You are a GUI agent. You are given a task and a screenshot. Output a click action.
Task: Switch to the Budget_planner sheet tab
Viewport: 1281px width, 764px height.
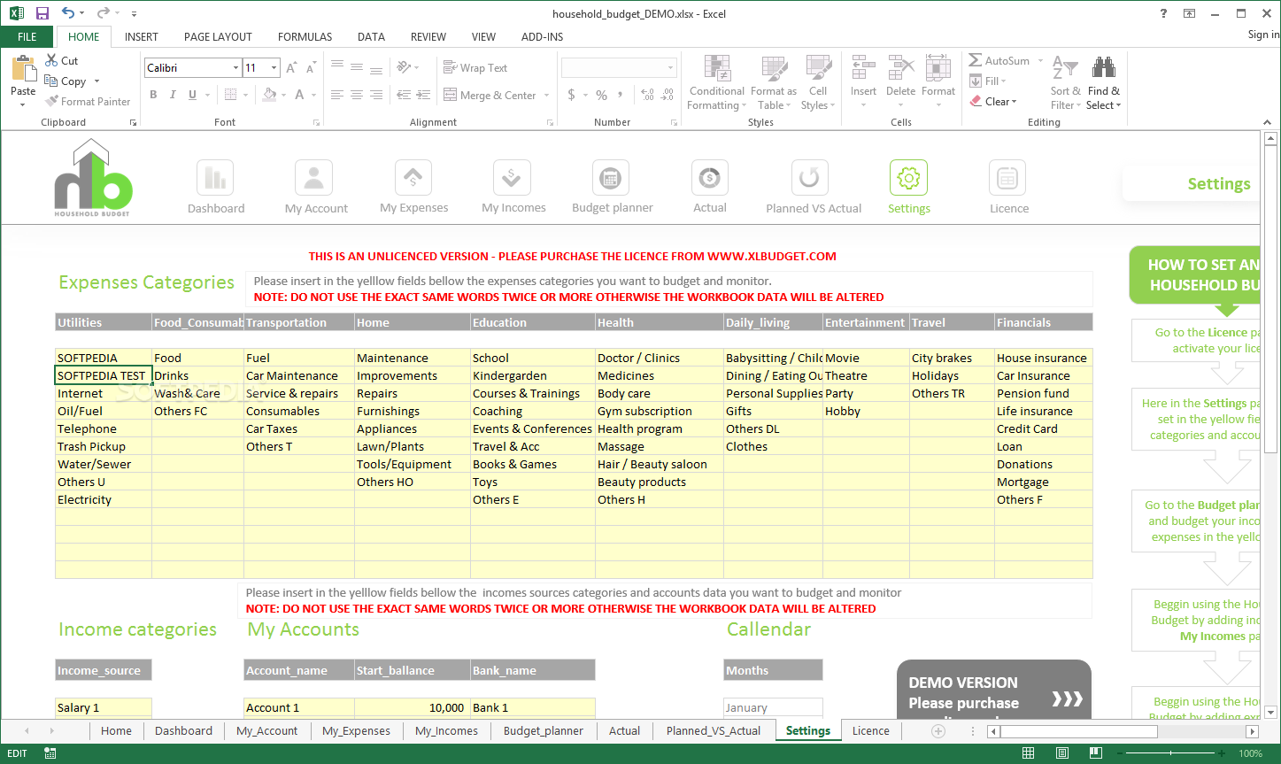(544, 731)
